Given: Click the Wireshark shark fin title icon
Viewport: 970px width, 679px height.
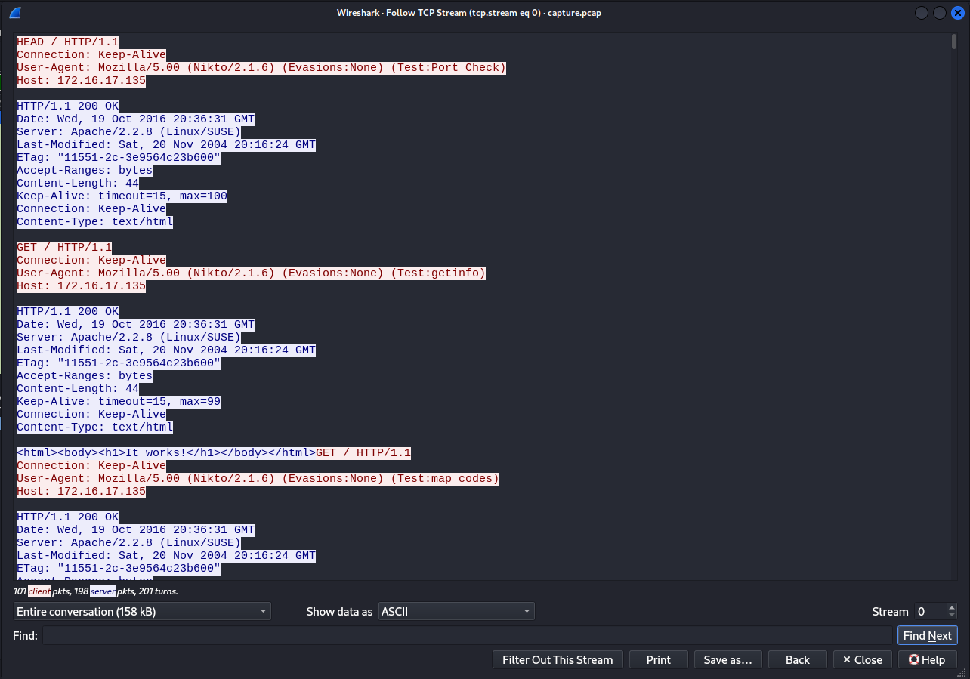Looking at the screenshot, I should (15, 12).
